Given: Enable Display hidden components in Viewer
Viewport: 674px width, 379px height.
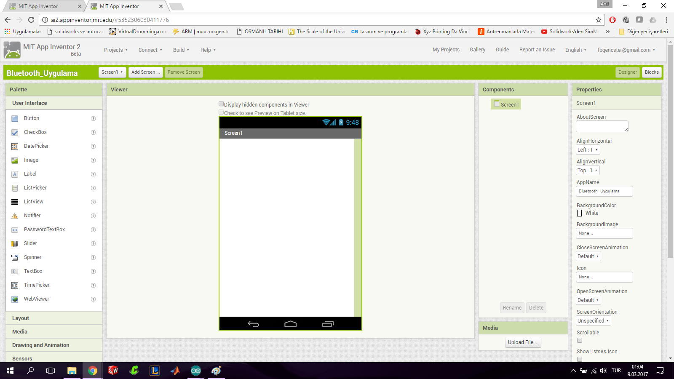Looking at the screenshot, I should [x=221, y=104].
